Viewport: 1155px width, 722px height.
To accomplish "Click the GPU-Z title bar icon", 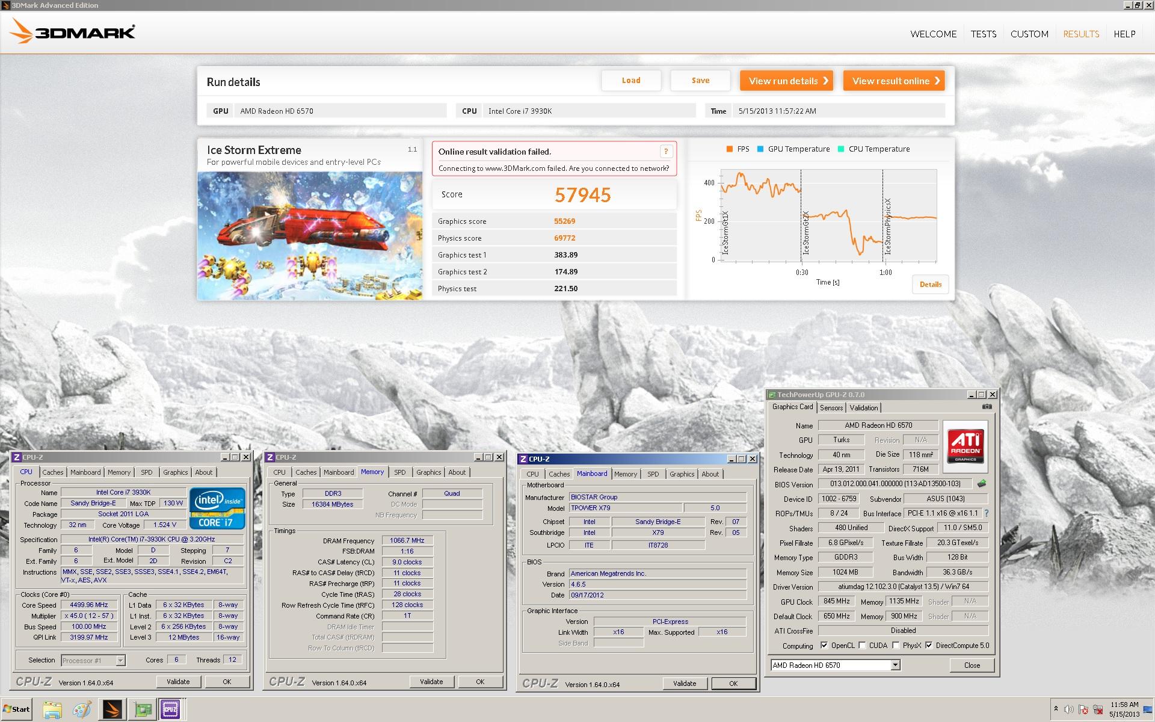I will [771, 395].
